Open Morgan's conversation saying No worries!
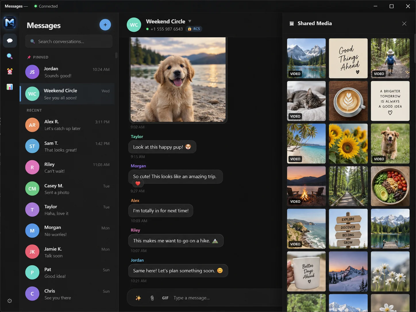The width and height of the screenshot is (416, 312). pyautogui.click(x=67, y=231)
